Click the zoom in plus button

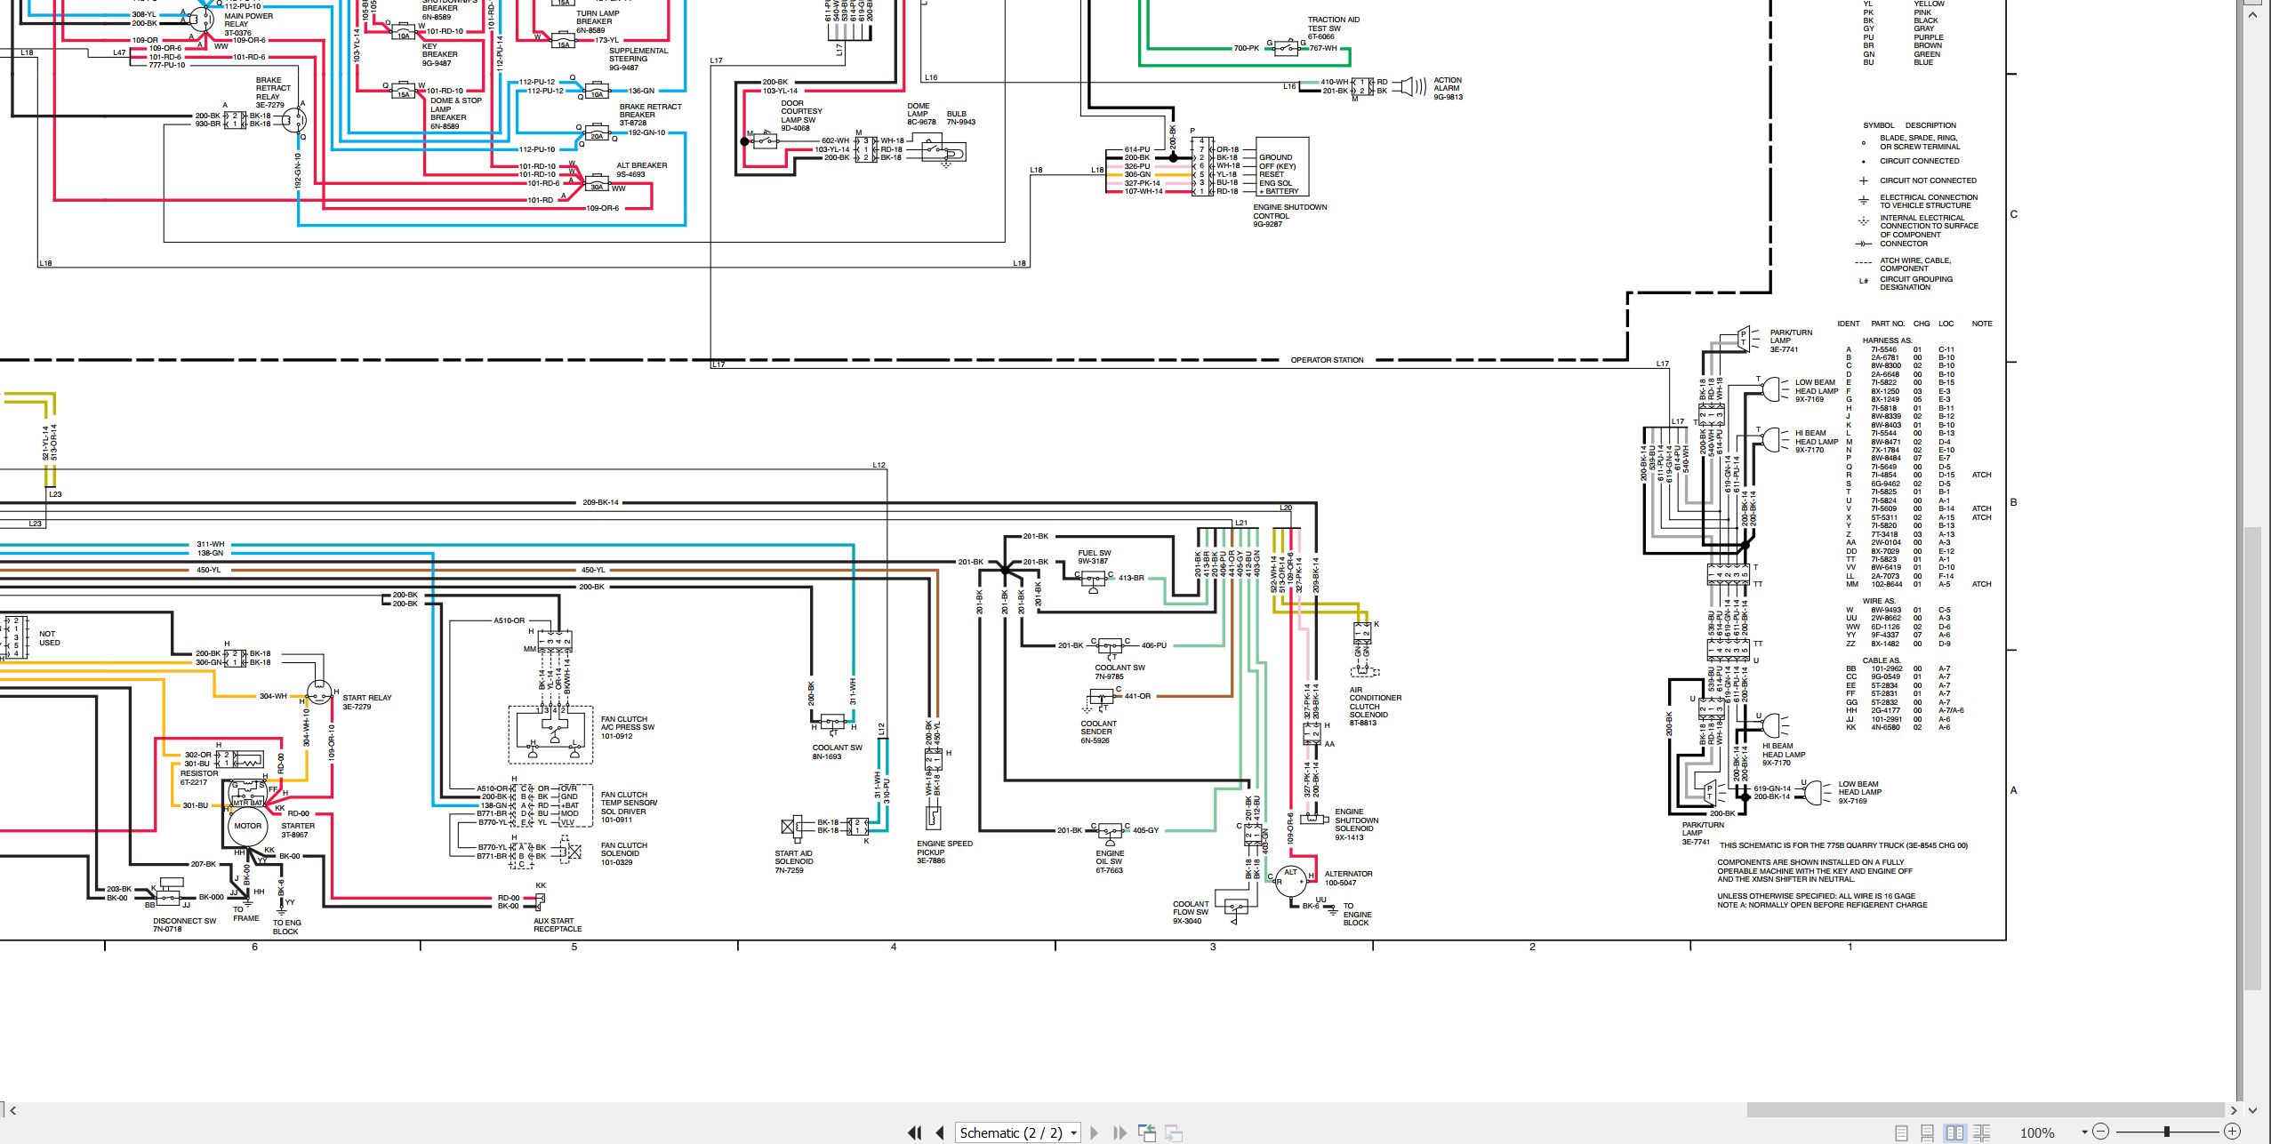pyautogui.click(x=2232, y=1132)
